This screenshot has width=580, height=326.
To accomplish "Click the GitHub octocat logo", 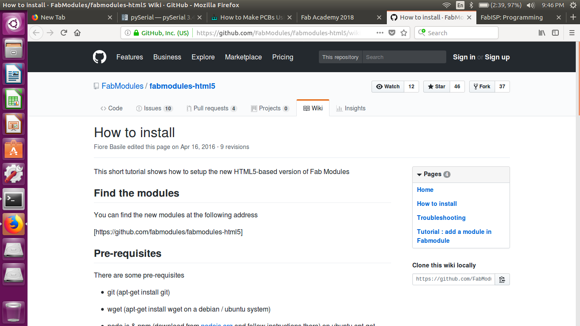I will [x=100, y=57].
